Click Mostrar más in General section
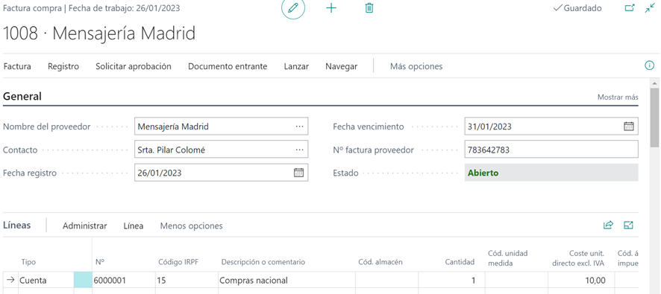 tap(618, 98)
